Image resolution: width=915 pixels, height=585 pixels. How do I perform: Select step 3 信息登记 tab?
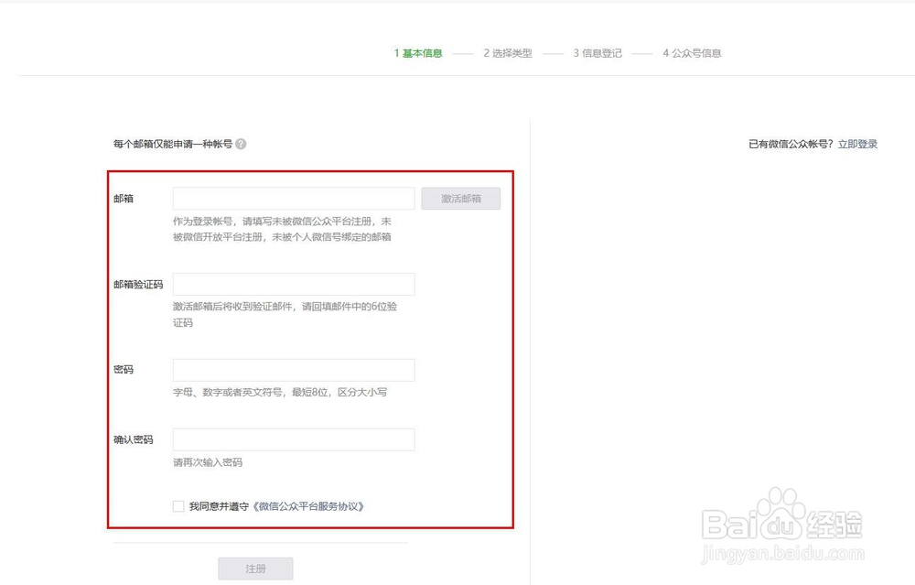(x=597, y=53)
